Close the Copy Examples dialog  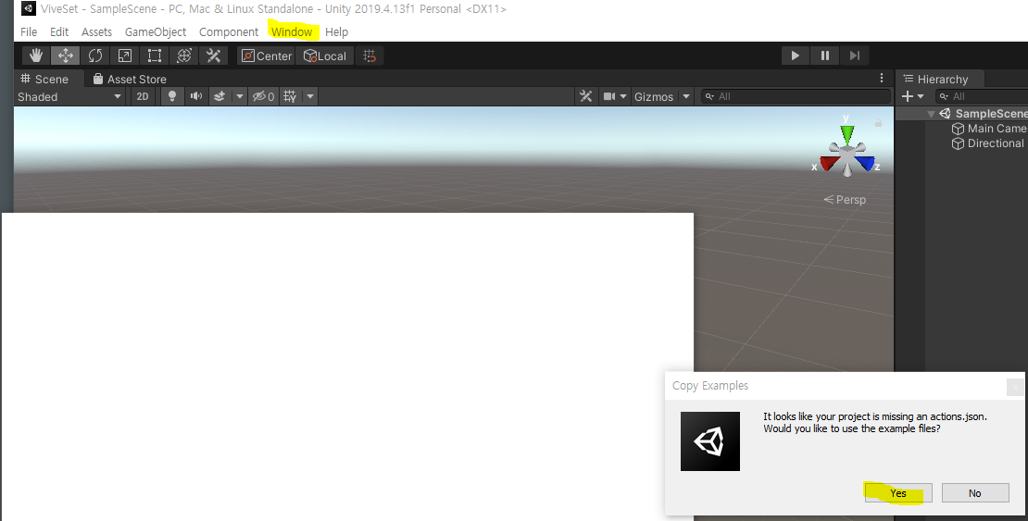(x=1015, y=387)
